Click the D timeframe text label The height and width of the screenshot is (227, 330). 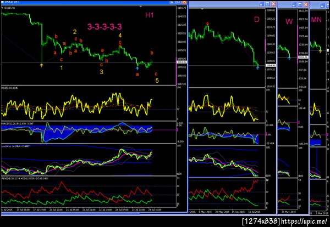257,20
